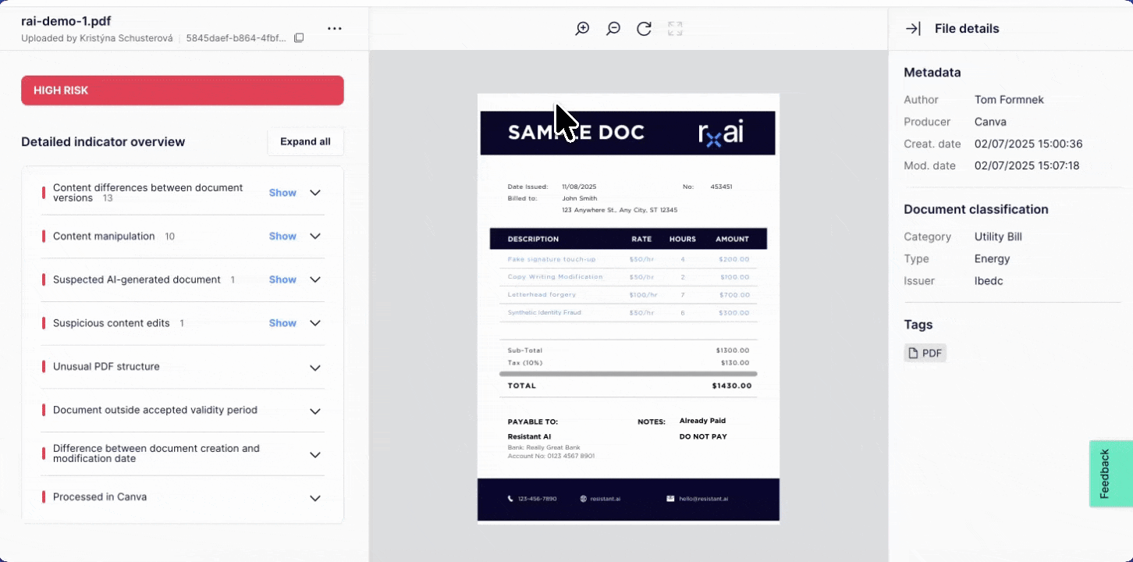Open the file options ellipsis menu
The height and width of the screenshot is (562, 1133).
coord(335,28)
